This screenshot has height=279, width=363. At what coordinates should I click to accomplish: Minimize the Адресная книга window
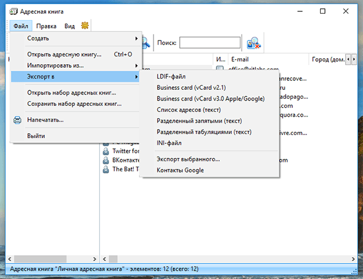pos(300,11)
